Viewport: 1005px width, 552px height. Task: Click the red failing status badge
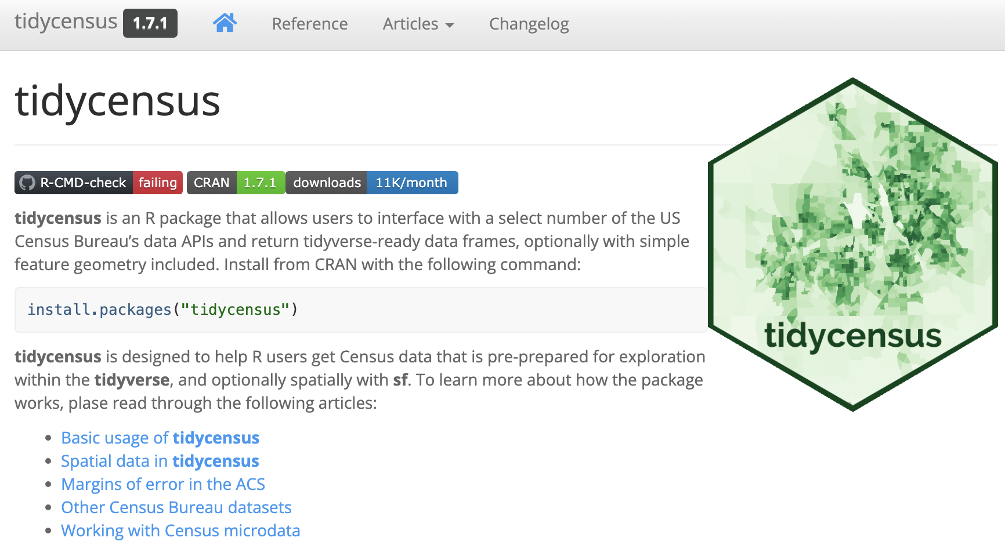tap(158, 183)
